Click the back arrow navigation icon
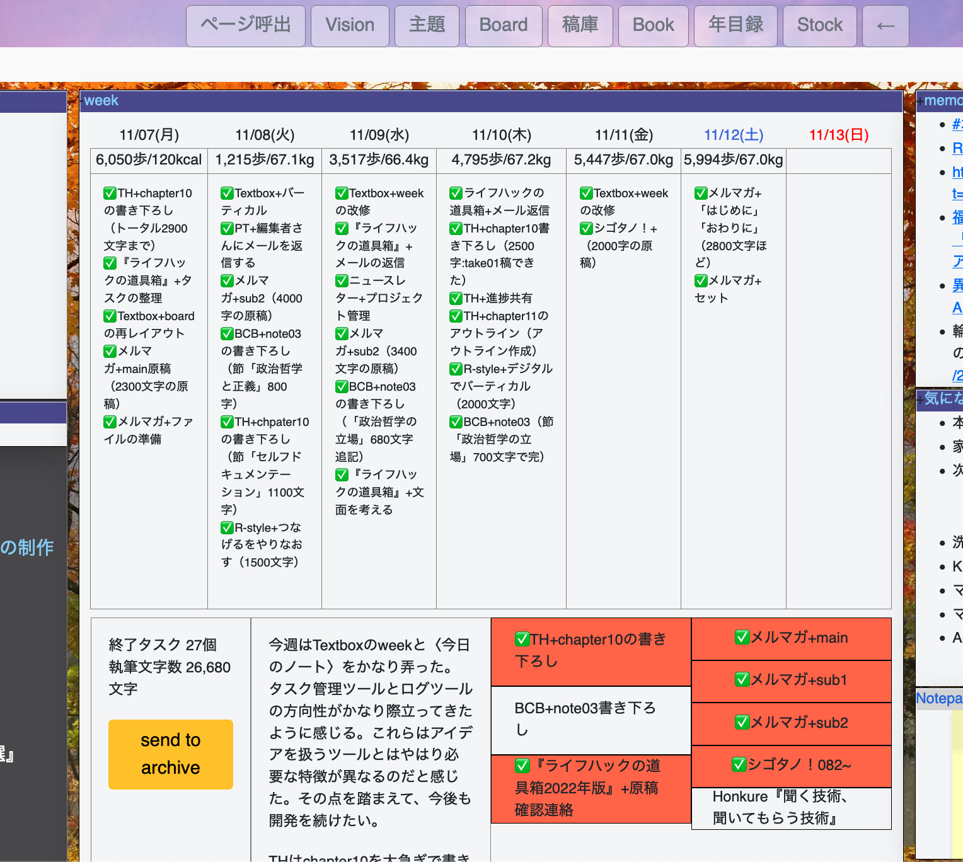The image size is (963, 862). (885, 26)
